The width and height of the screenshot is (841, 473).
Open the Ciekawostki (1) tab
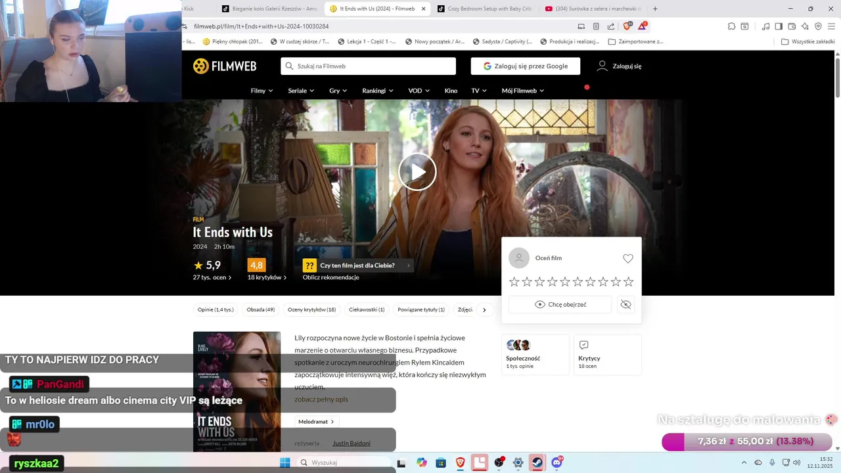pyautogui.click(x=367, y=309)
